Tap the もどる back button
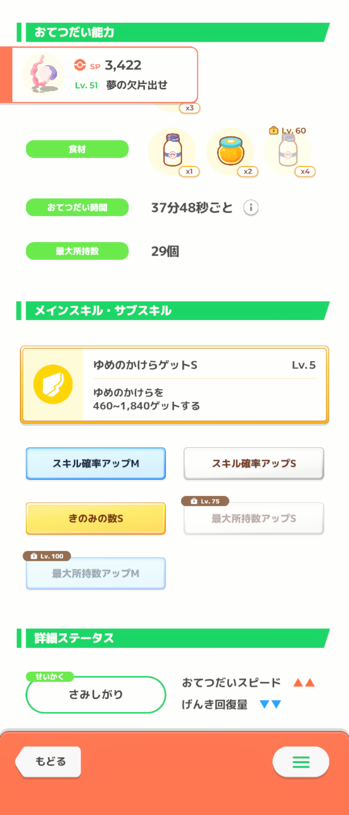 (x=49, y=762)
